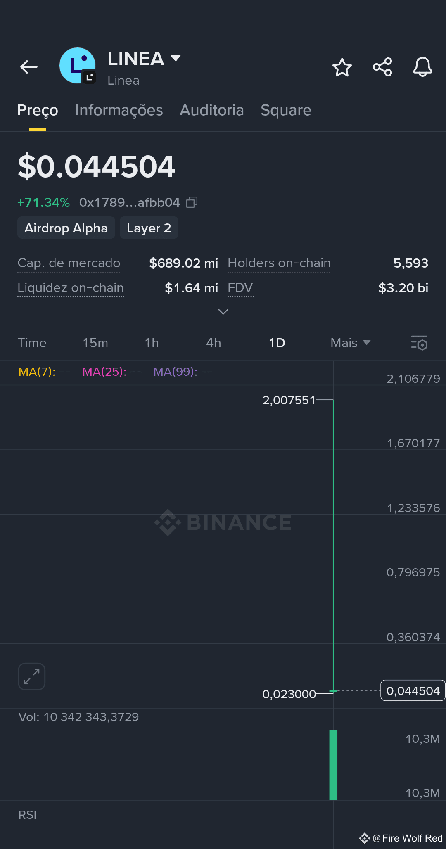The image size is (446, 849).
Task: Go back using the arrow icon
Action: pos(29,67)
